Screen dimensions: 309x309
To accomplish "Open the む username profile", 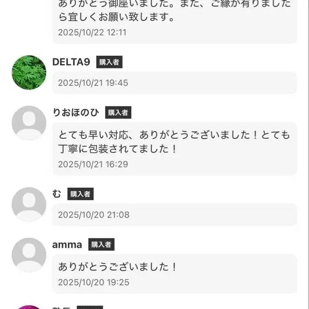I will 57,194.
